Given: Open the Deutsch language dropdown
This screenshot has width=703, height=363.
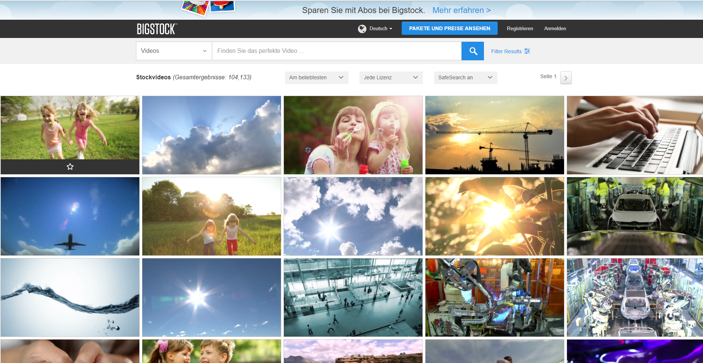Looking at the screenshot, I should tap(381, 29).
